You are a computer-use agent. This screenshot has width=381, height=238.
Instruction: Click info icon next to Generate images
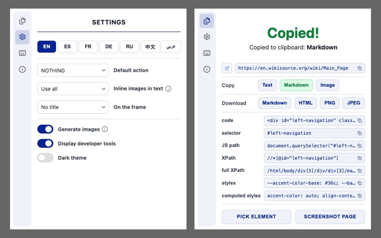point(105,129)
